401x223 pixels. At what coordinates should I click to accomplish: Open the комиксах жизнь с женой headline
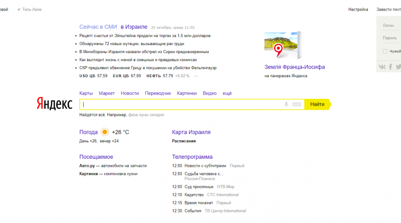pyautogui.click(x=138, y=60)
